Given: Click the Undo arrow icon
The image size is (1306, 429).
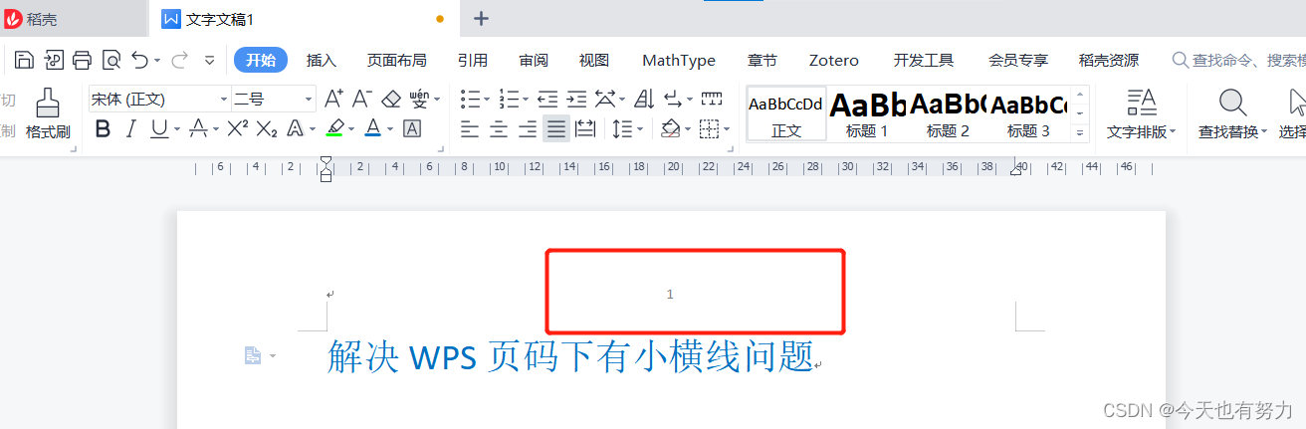Looking at the screenshot, I should [x=140, y=61].
